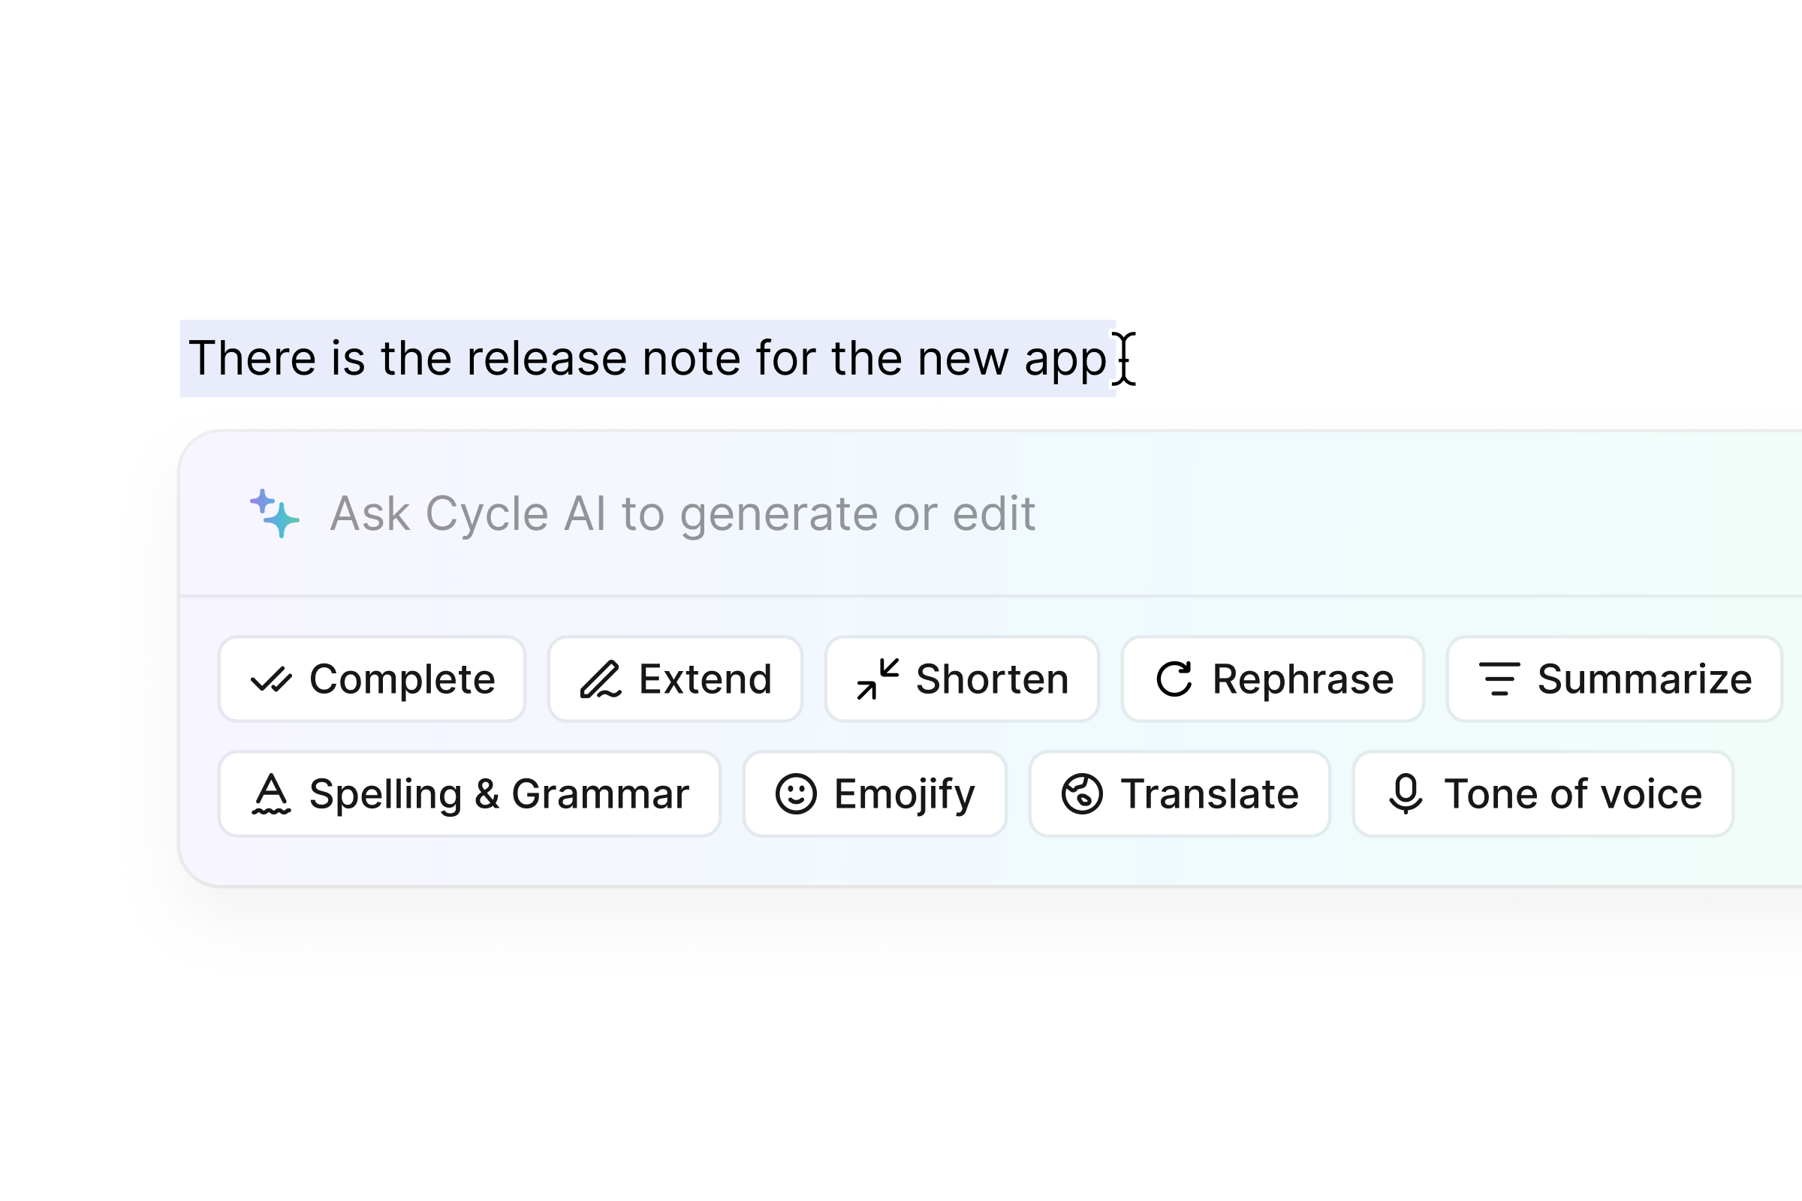Choose the Rephrase option

click(x=1273, y=679)
